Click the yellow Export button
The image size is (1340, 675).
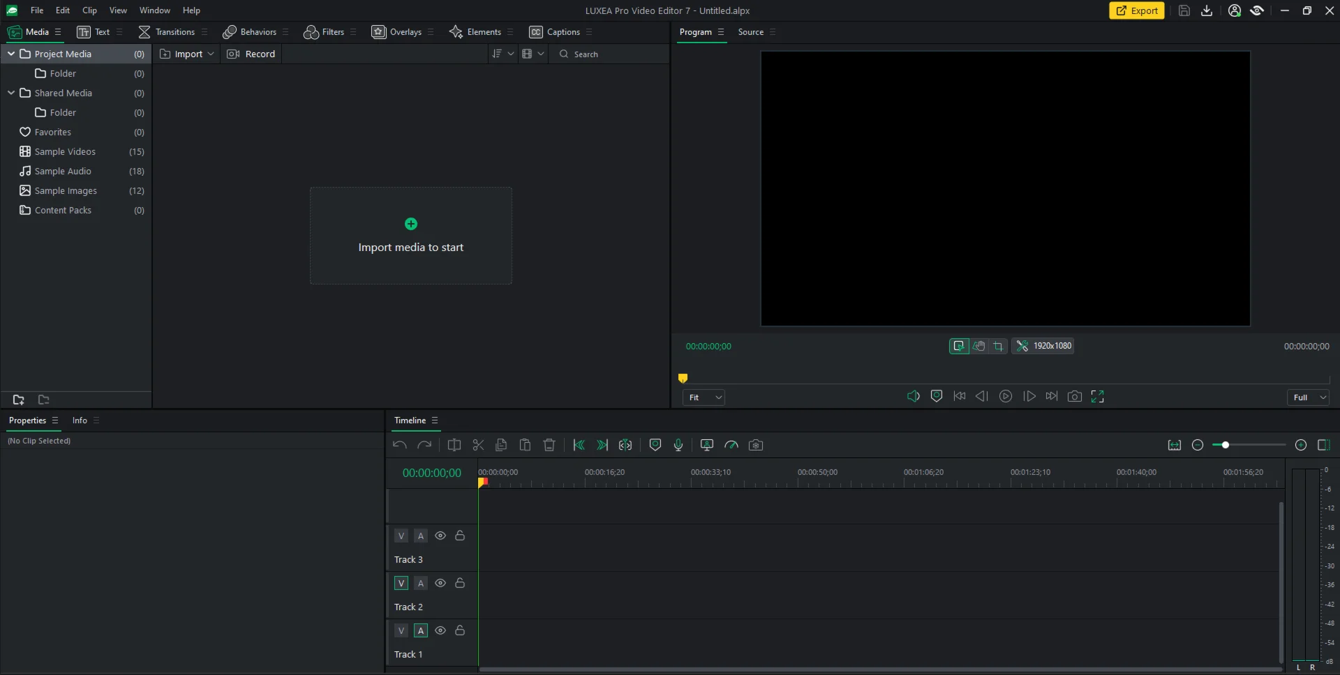pyautogui.click(x=1136, y=10)
